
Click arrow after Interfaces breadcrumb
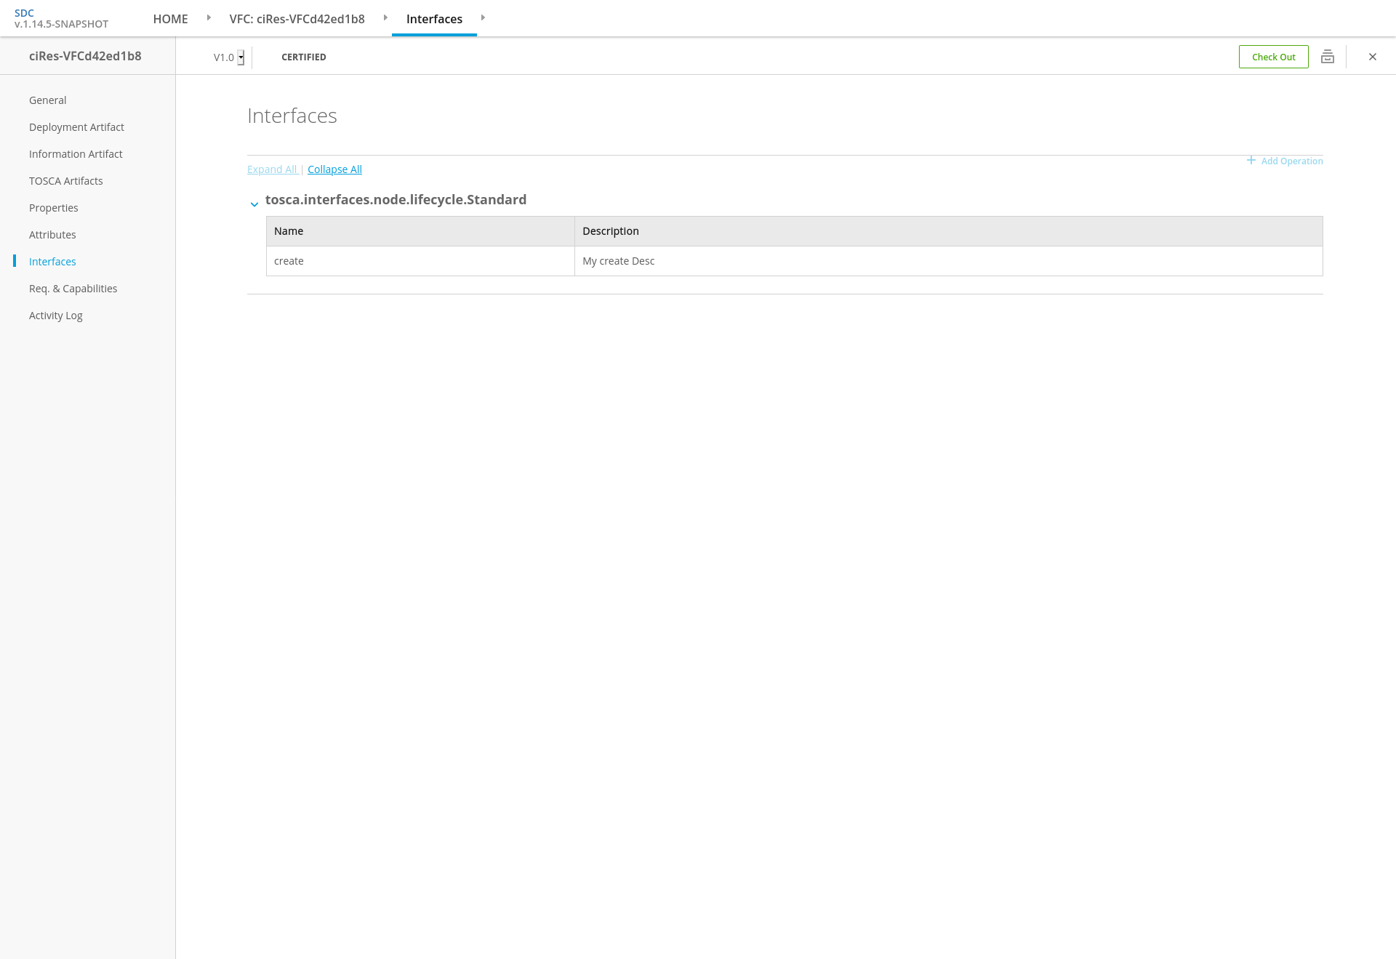483,17
